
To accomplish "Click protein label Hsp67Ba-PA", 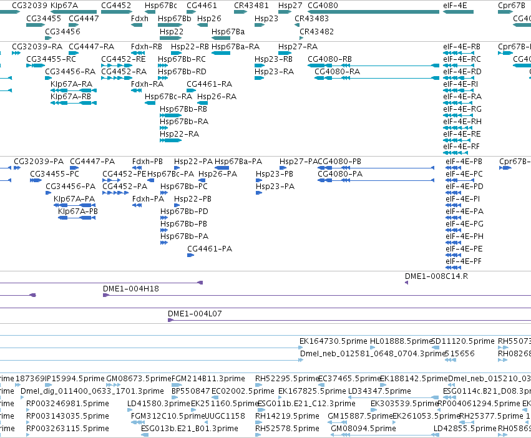I will pyautogui.click(x=238, y=161).
